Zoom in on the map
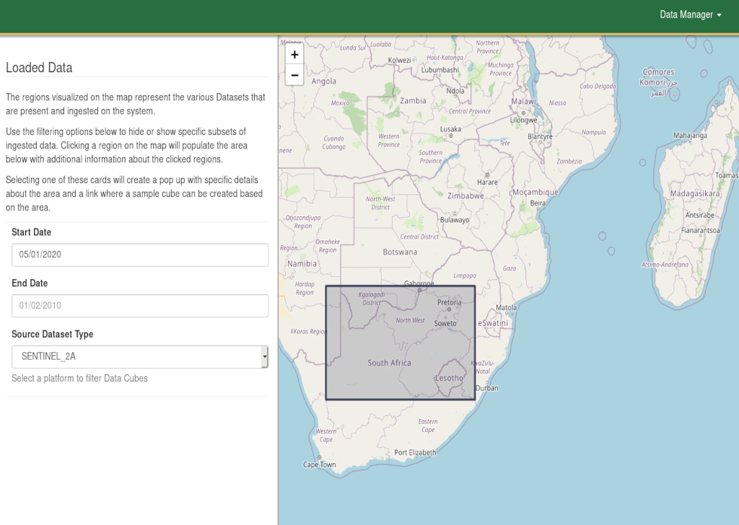Screen dimensions: 739x525 point(294,55)
